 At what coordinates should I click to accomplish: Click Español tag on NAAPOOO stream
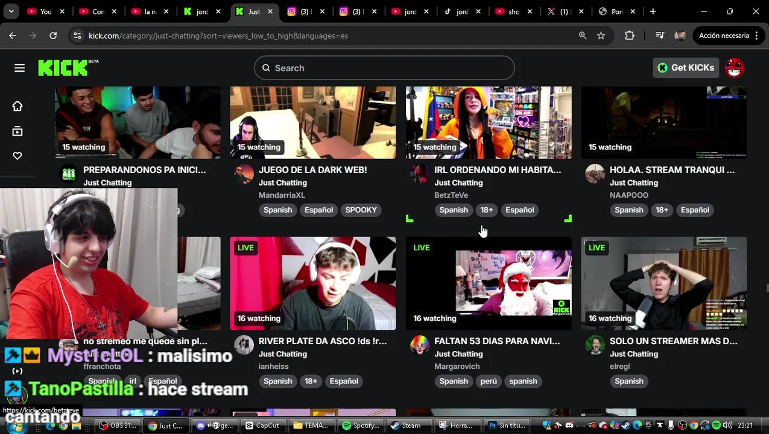[x=695, y=210]
